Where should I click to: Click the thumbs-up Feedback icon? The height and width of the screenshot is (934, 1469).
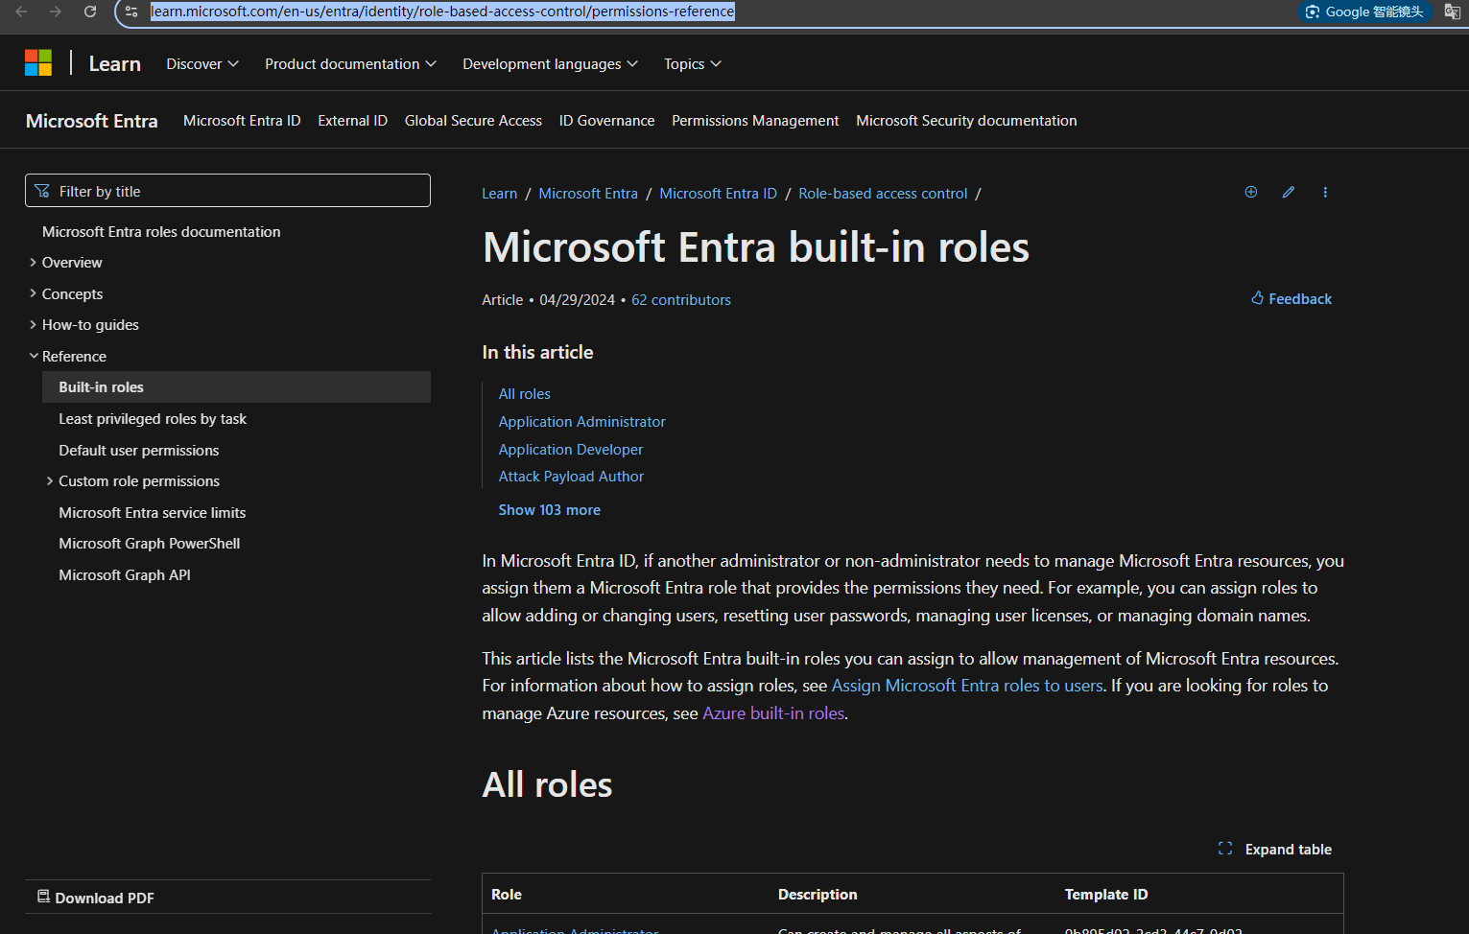click(1257, 298)
